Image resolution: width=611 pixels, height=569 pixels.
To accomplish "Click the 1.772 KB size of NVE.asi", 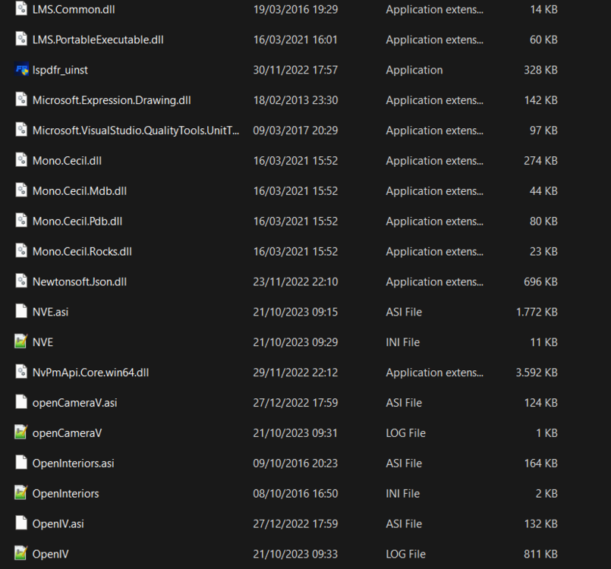I will click(x=537, y=312).
